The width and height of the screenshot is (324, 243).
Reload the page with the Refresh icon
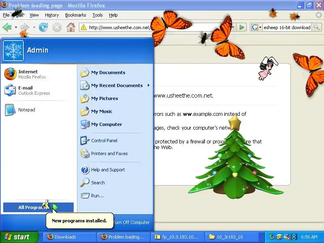click(x=43, y=27)
